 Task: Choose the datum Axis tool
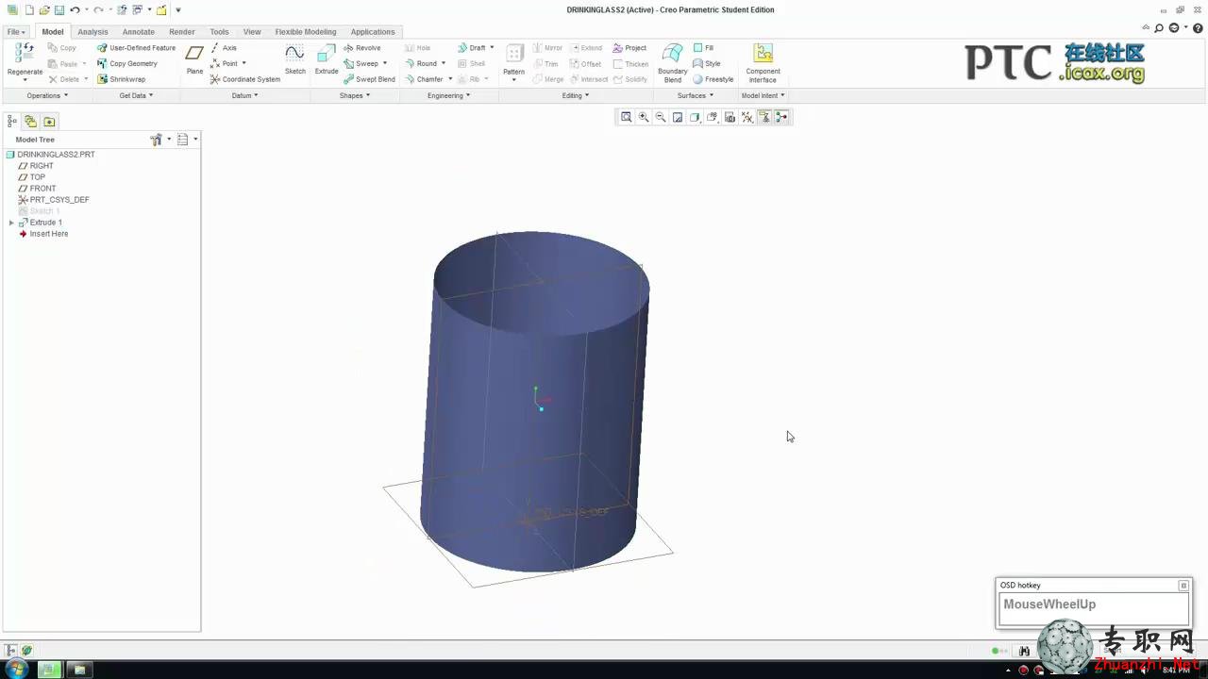[224, 48]
